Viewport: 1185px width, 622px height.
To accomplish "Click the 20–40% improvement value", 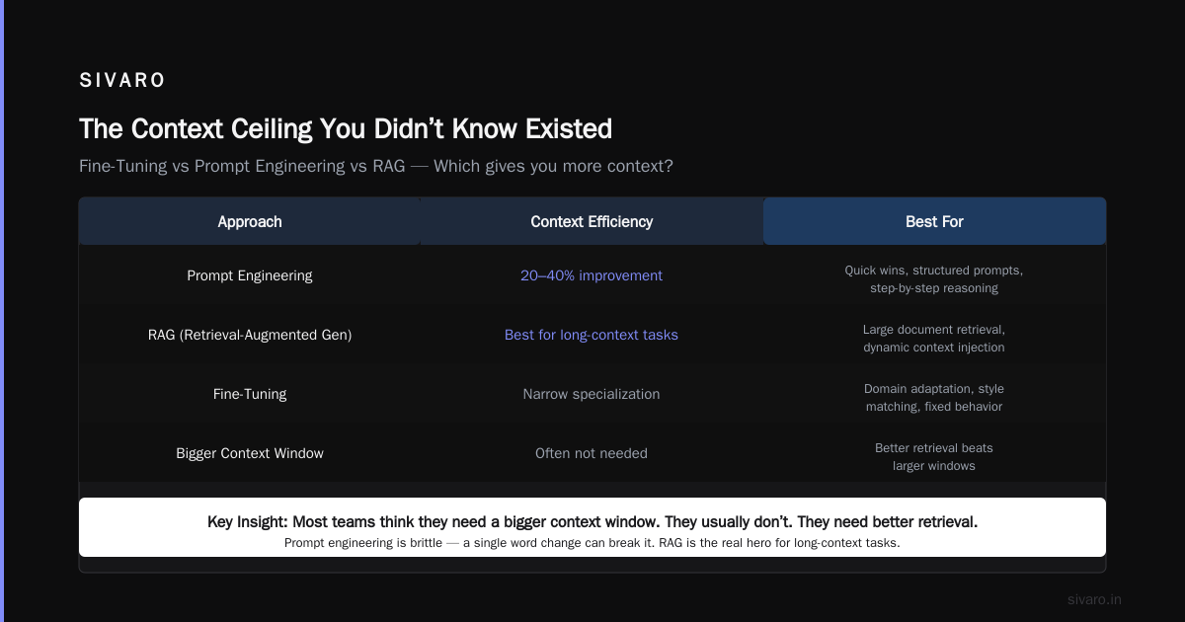I will point(592,275).
